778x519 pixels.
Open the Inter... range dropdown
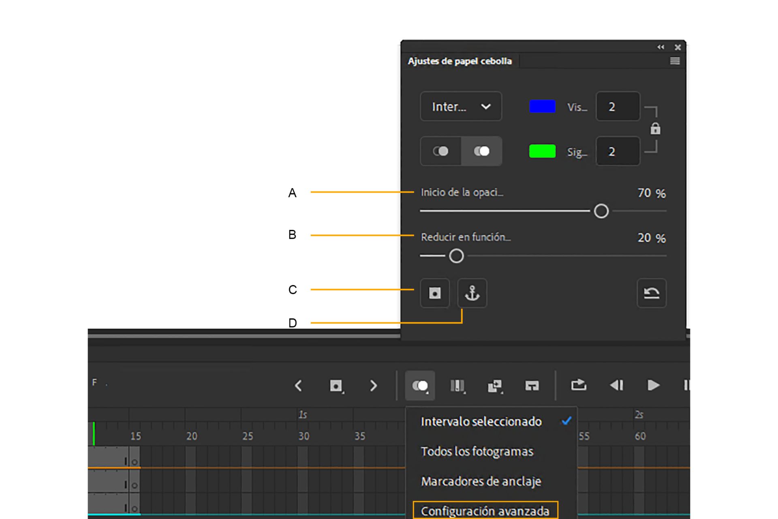pos(461,107)
